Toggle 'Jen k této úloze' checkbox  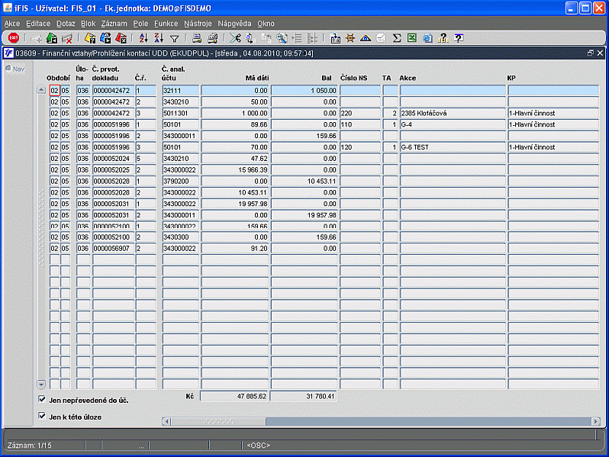tap(42, 416)
